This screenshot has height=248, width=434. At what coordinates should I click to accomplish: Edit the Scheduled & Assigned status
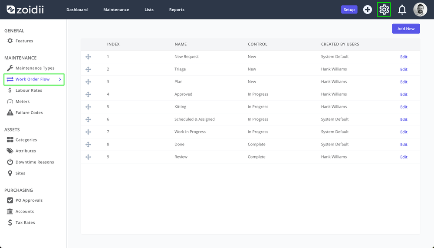(404, 119)
